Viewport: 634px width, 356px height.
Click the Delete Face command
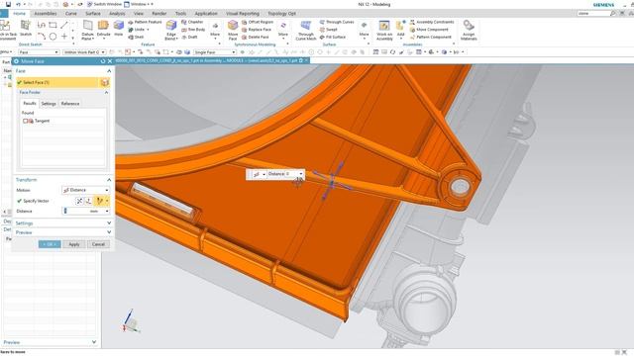tap(256, 38)
